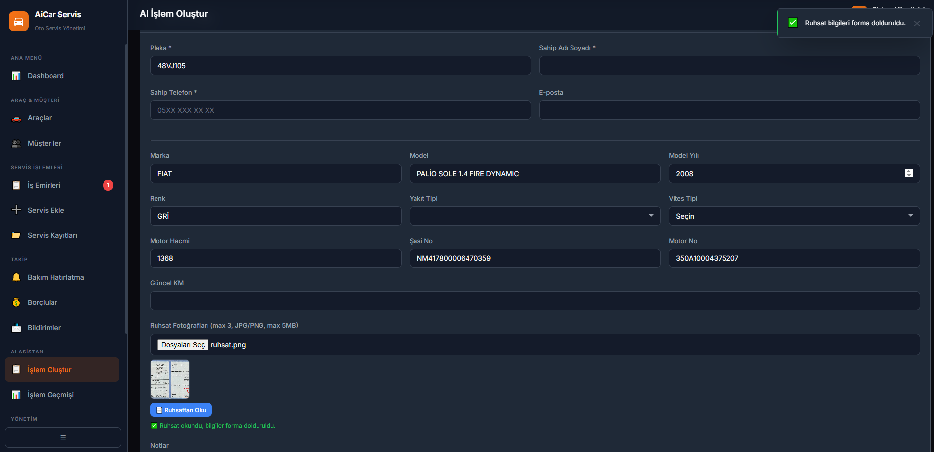Focus the E-posta input field
Viewport: 934px width, 452px height.
(x=729, y=110)
